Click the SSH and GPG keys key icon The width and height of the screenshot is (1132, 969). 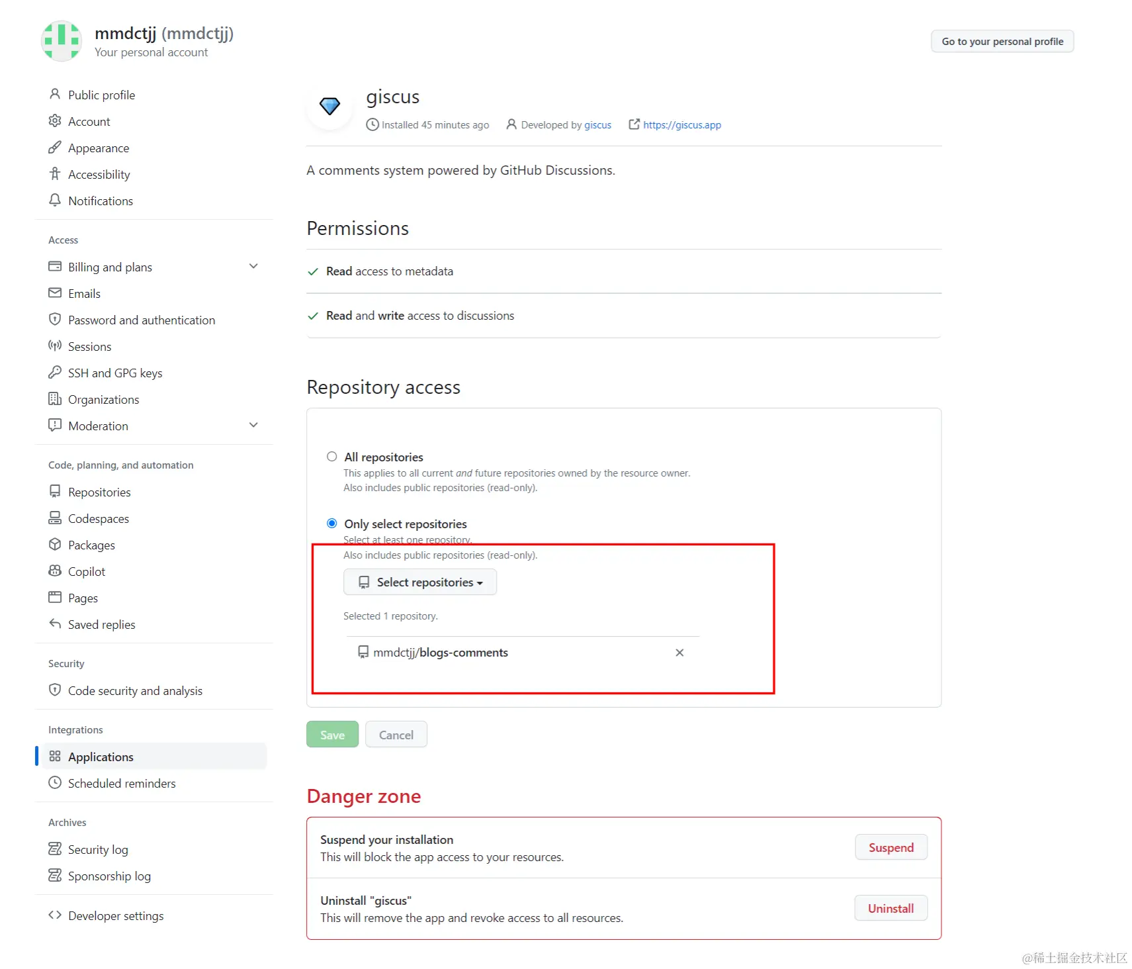click(x=55, y=373)
